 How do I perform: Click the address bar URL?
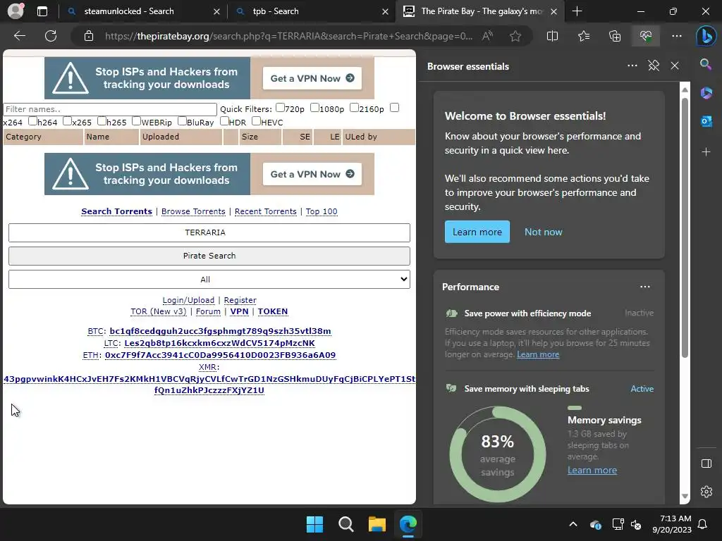tap(288, 36)
